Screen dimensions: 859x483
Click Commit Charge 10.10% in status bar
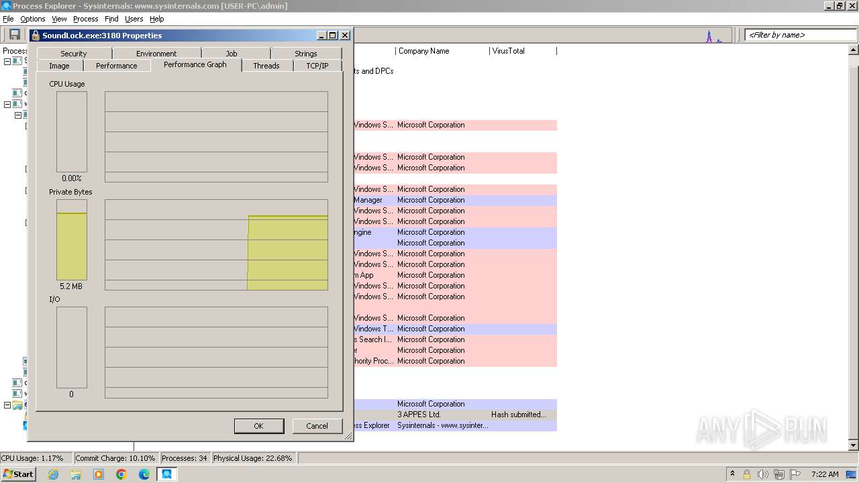115,458
